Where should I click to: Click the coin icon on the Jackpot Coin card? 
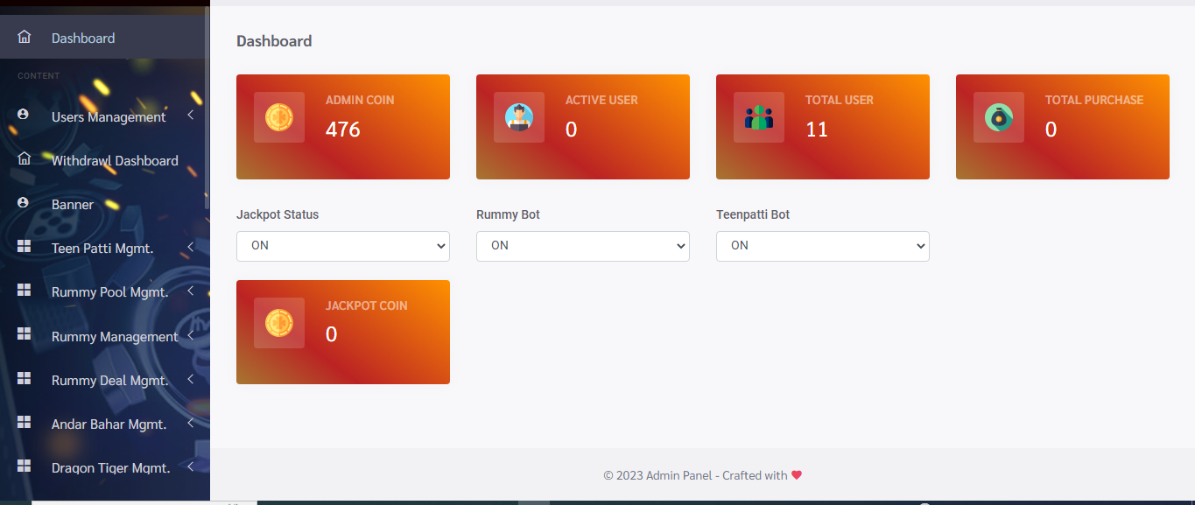(278, 322)
